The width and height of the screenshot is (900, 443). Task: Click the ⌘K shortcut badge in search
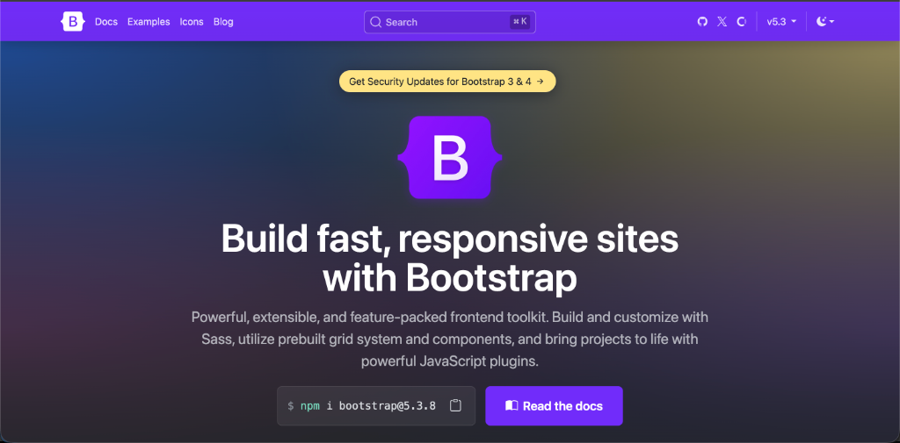520,22
